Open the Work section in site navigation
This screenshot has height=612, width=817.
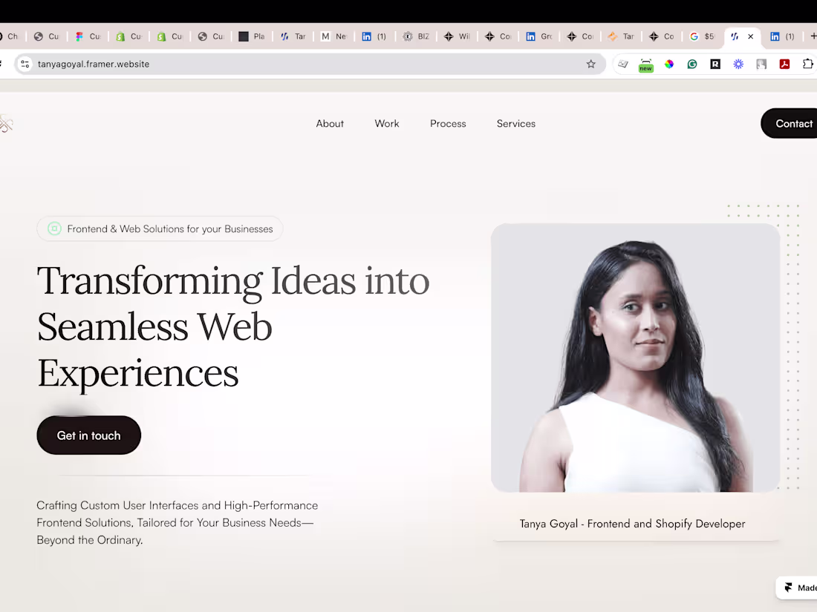point(387,123)
